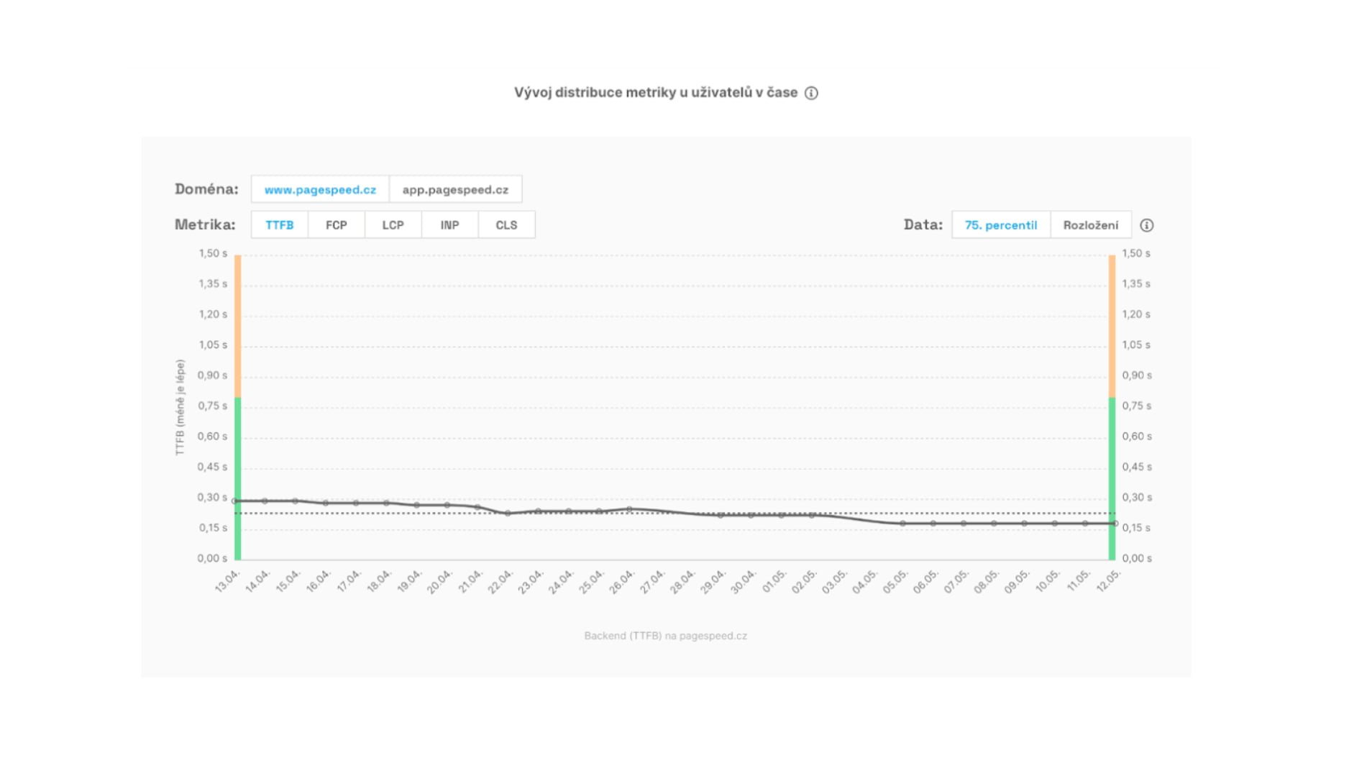1349x758 pixels.
Task: Click the 0,30 s gridline label on the left
Action: [x=213, y=497]
